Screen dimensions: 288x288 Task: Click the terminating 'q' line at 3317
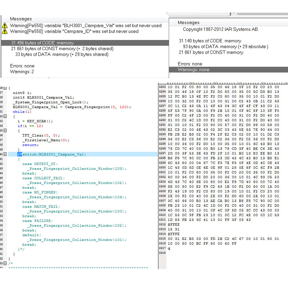click(x=169, y=248)
